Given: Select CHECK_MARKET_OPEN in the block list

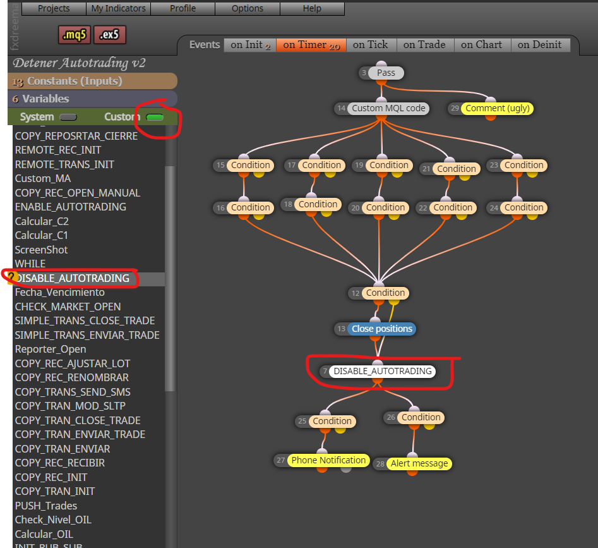Looking at the screenshot, I should point(68,307).
